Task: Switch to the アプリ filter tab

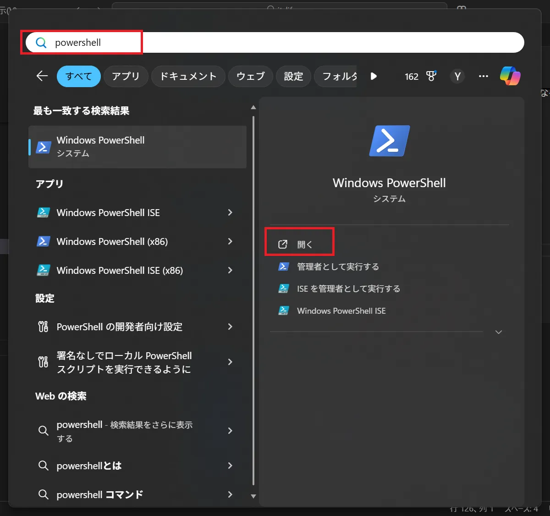Action: [126, 76]
